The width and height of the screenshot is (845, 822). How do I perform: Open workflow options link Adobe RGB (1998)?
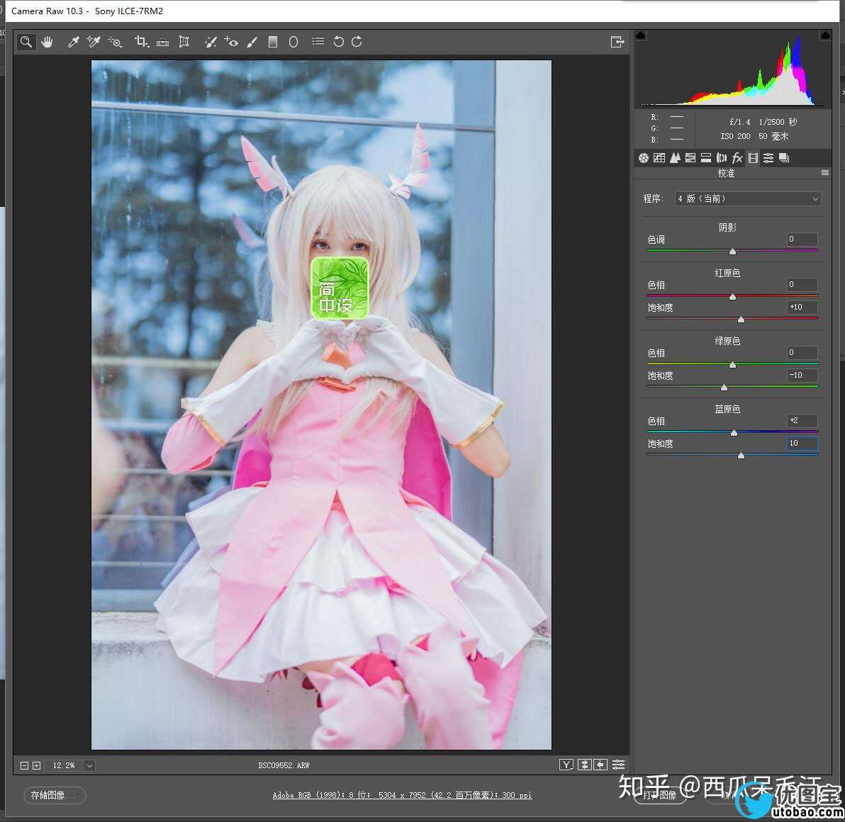click(x=402, y=795)
